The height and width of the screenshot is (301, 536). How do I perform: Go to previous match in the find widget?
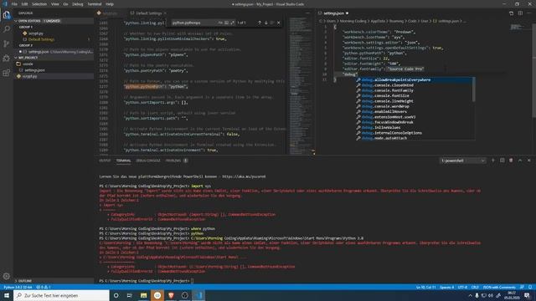[x=260, y=23]
